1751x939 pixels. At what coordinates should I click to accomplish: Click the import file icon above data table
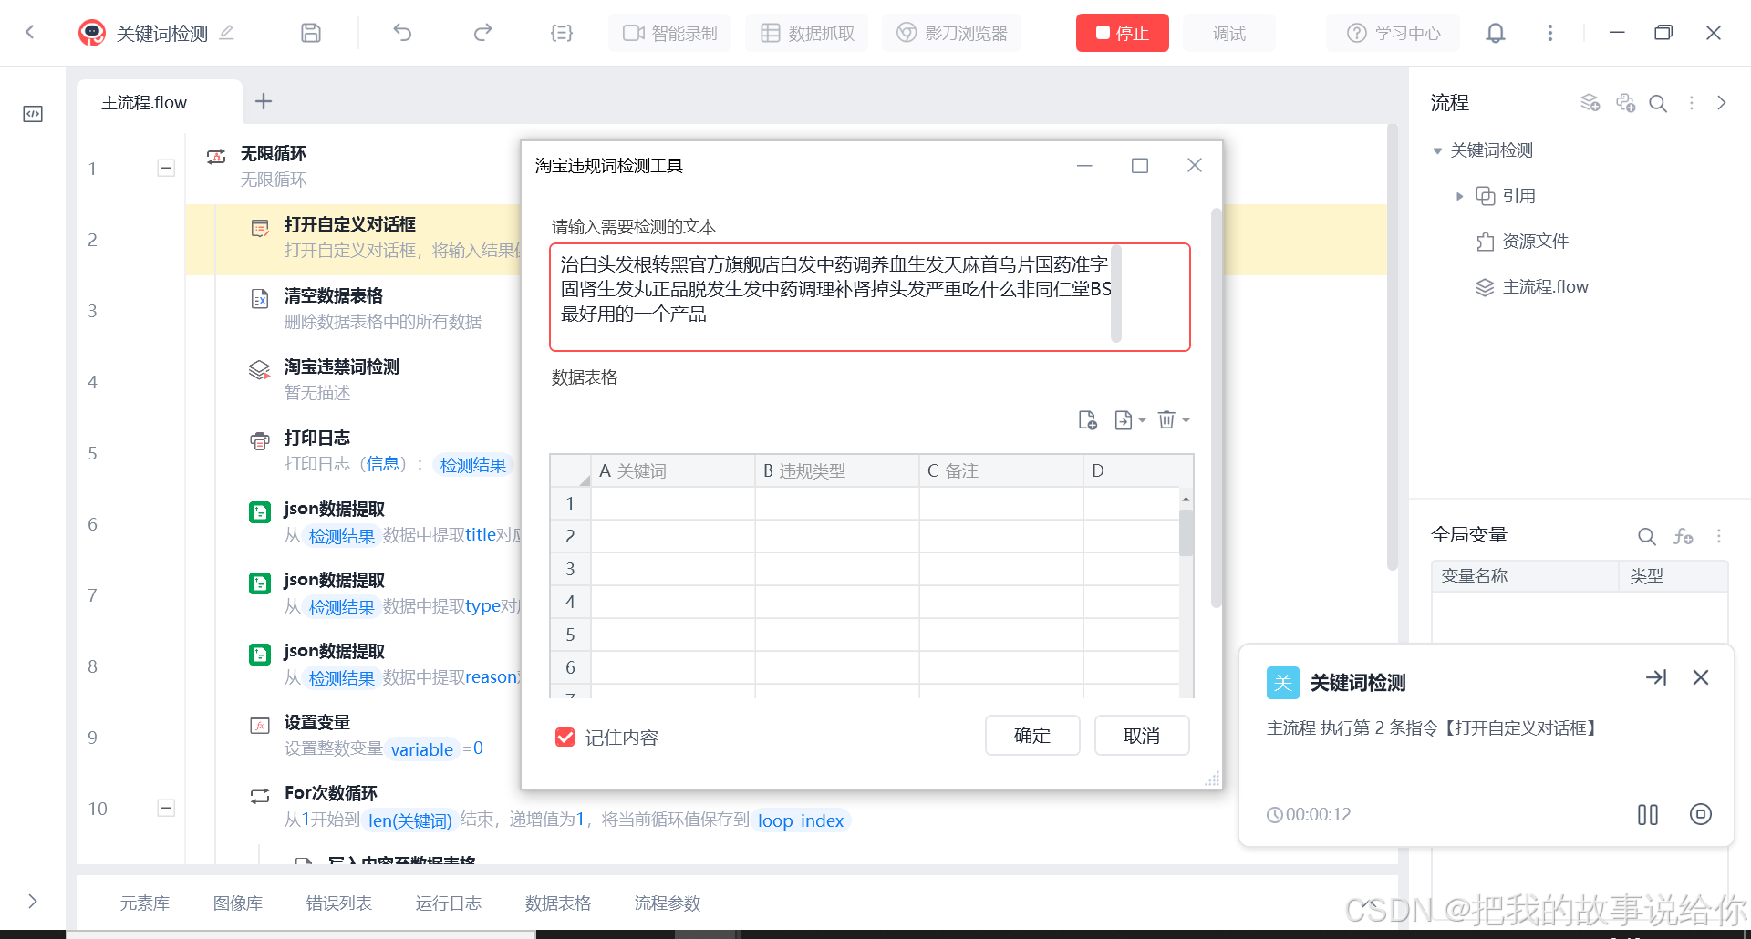[1087, 420]
